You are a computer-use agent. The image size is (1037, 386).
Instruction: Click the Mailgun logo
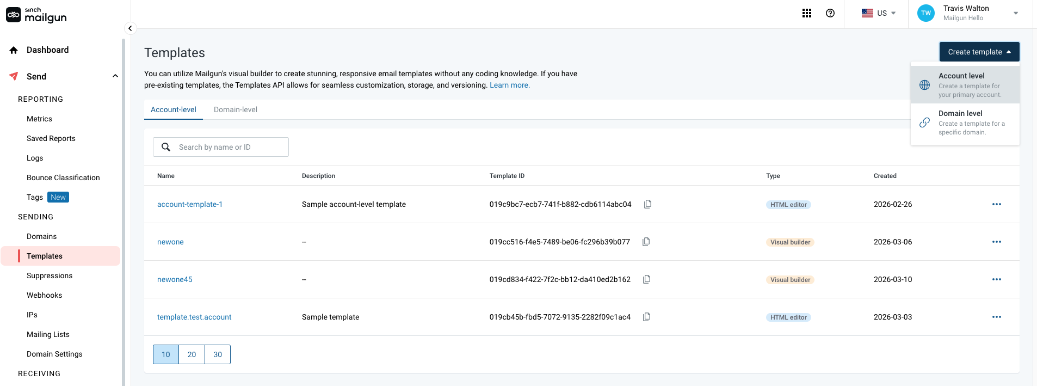(36, 15)
